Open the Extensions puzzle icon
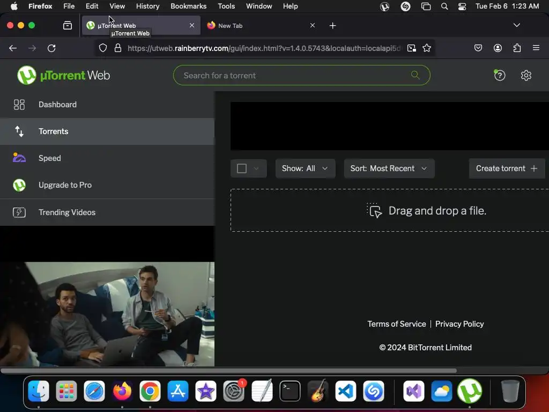Image resolution: width=549 pixels, height=412 pixels. pos(517,48)
